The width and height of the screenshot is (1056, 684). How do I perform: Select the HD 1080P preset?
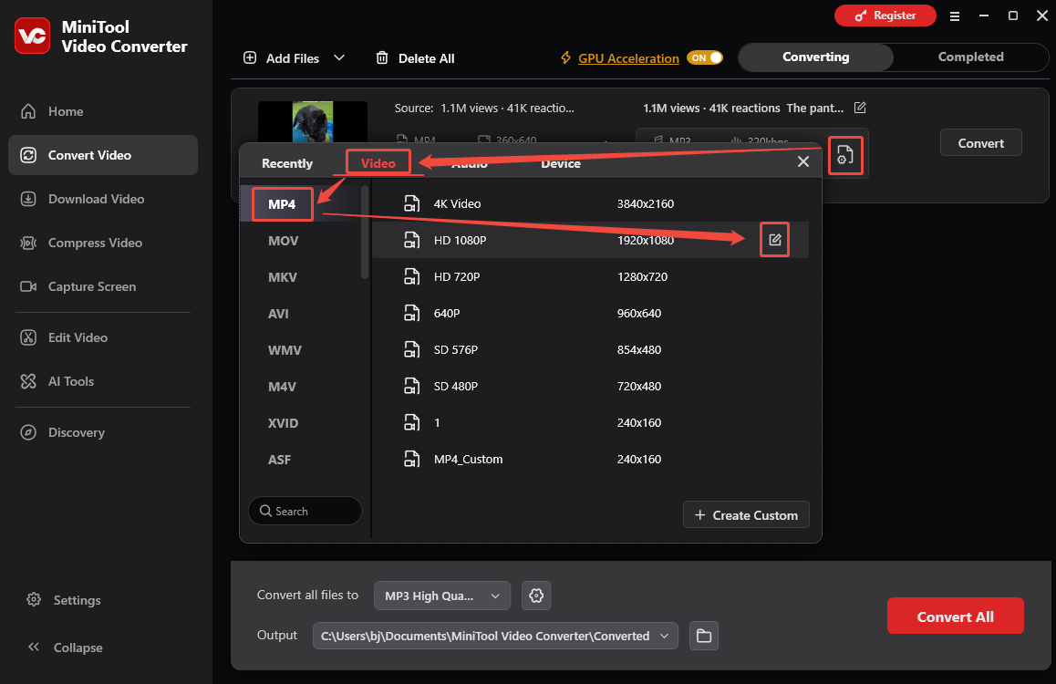[591, 240]
